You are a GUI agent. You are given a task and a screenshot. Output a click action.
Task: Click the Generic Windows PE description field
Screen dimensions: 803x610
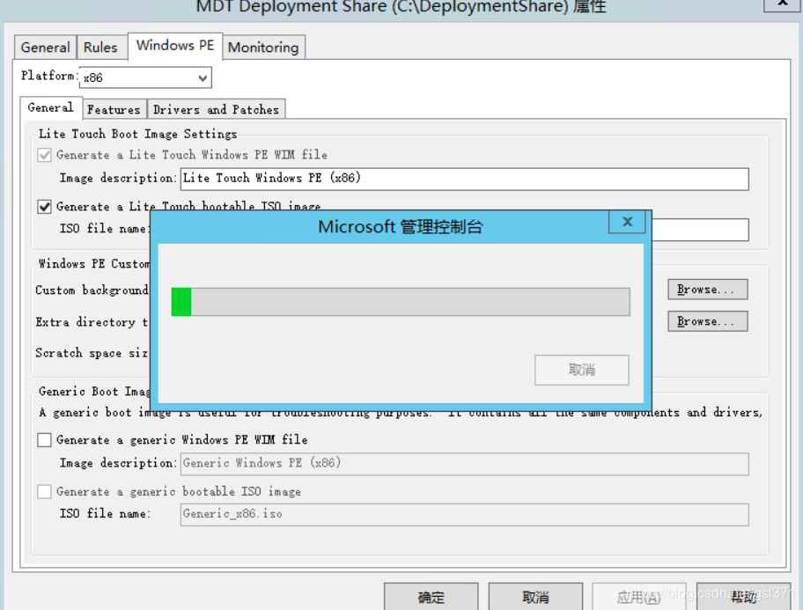pyautogui.click(x=465, y=464)
